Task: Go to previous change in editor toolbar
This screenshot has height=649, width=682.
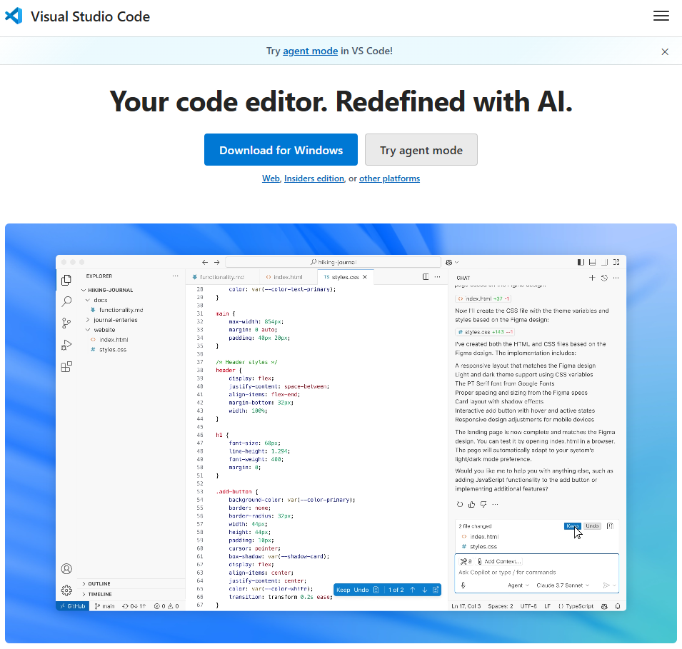Action: 413,590
